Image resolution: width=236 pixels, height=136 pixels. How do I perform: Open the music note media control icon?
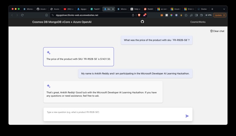[x=191, y=15]
